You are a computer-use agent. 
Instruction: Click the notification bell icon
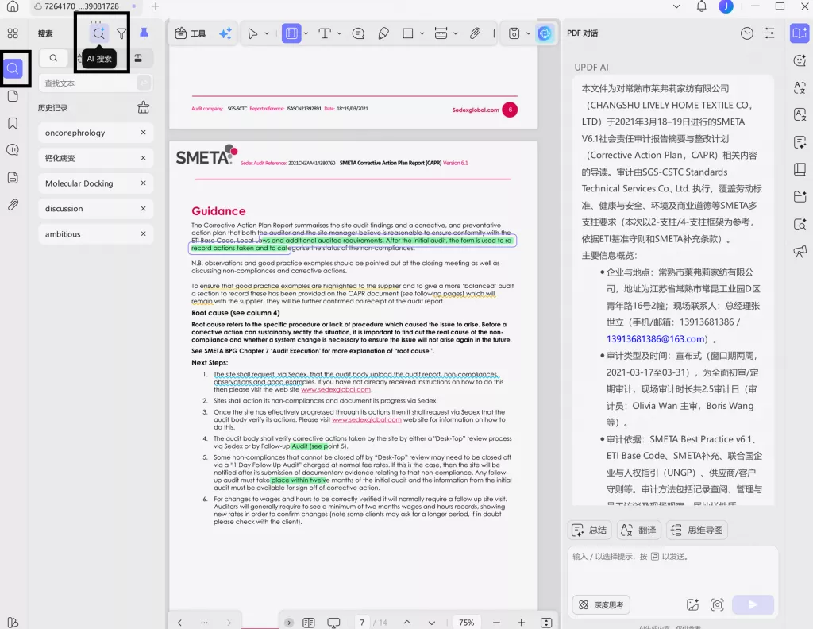702,6
